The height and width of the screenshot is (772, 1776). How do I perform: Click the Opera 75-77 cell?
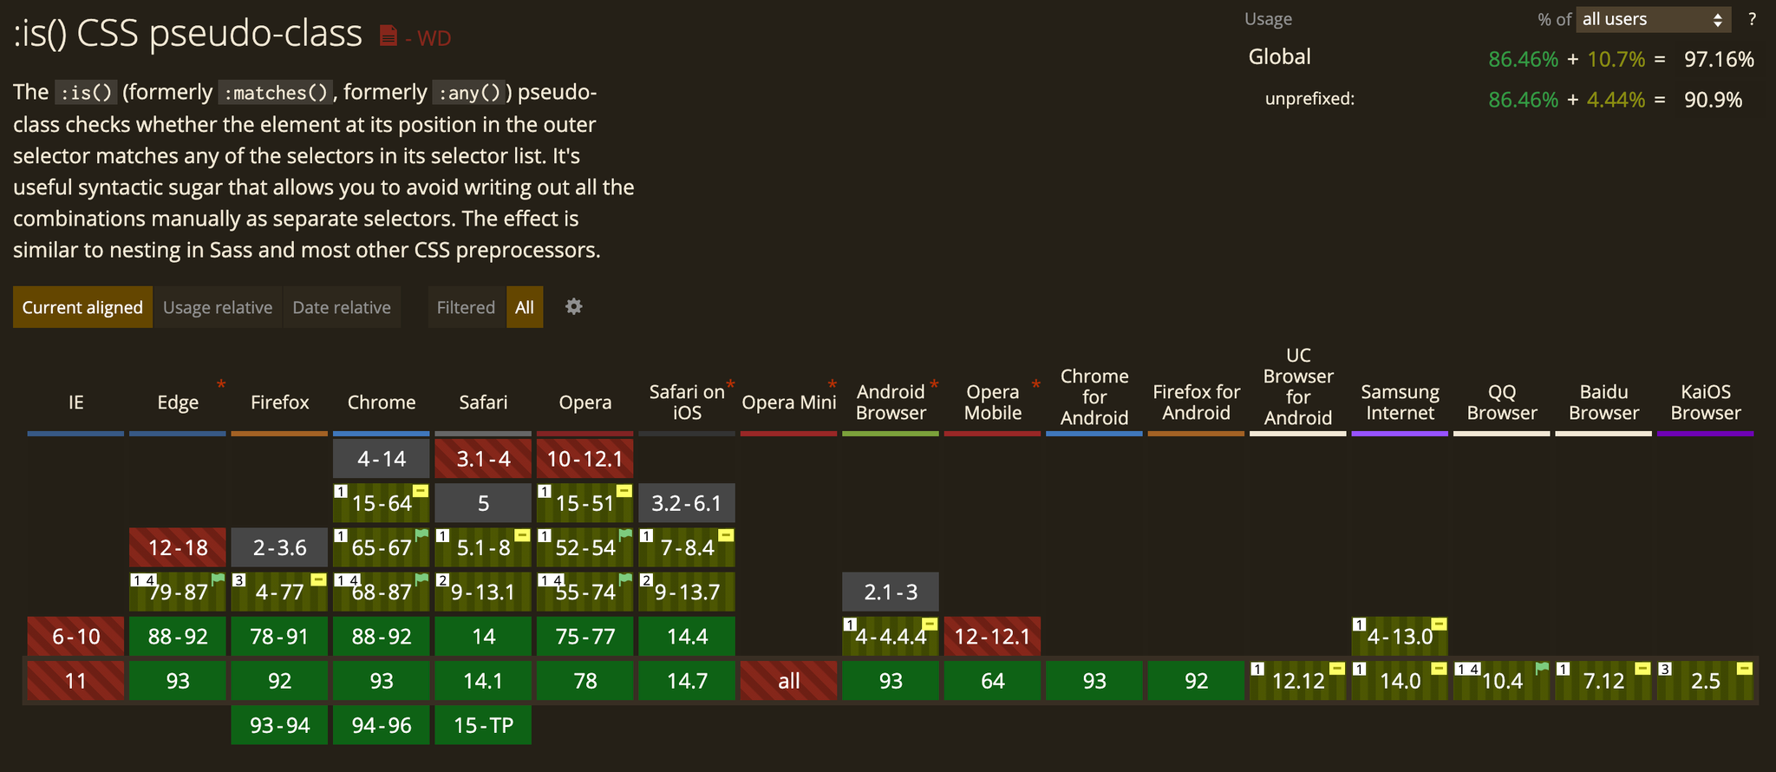tap(585, 637)
